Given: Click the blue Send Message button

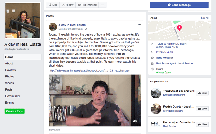Looking at the screenshot, I should (179, 5).
